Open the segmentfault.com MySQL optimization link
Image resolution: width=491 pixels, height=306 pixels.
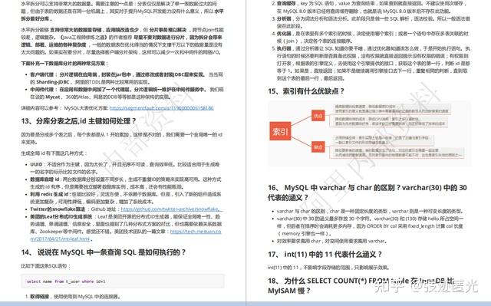162,108
